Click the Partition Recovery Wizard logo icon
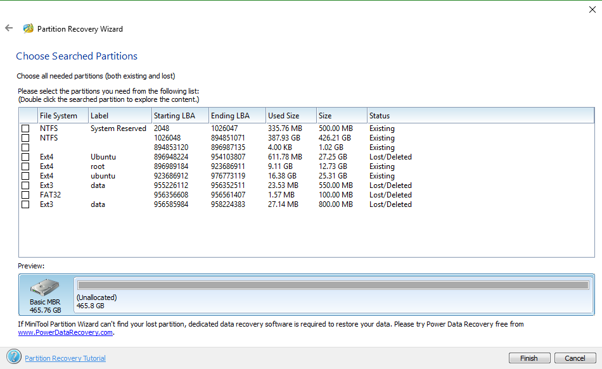The height and width of the screenshot is (369, 602). [x=28, y=28]
